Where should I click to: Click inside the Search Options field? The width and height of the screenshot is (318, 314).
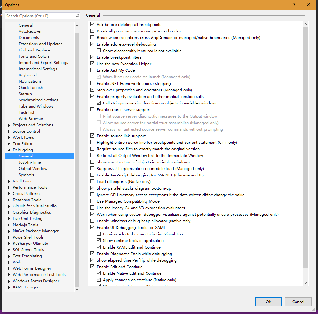point(41,16)
